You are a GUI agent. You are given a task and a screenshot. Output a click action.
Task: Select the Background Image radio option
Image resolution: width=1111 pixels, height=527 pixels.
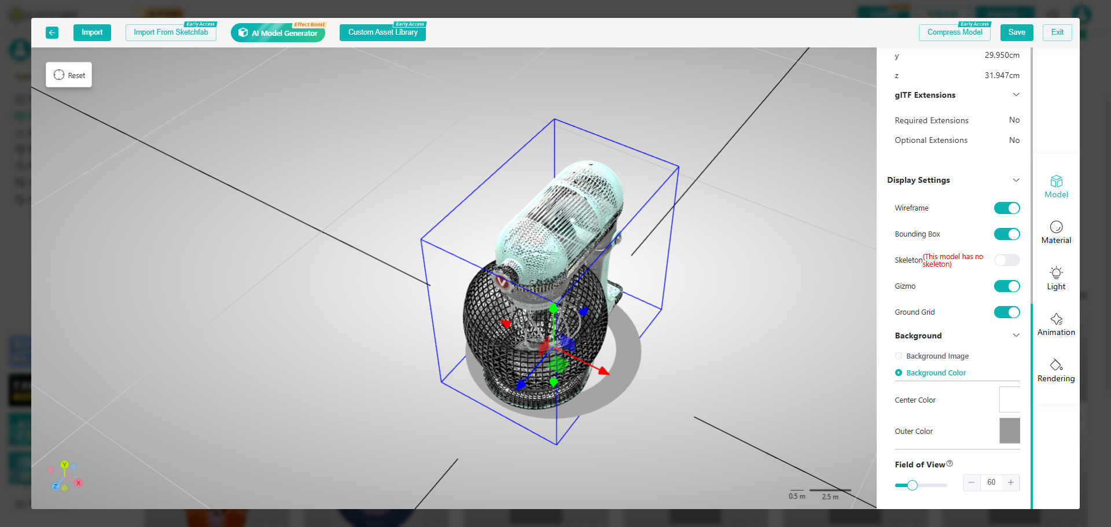[899, 356]
